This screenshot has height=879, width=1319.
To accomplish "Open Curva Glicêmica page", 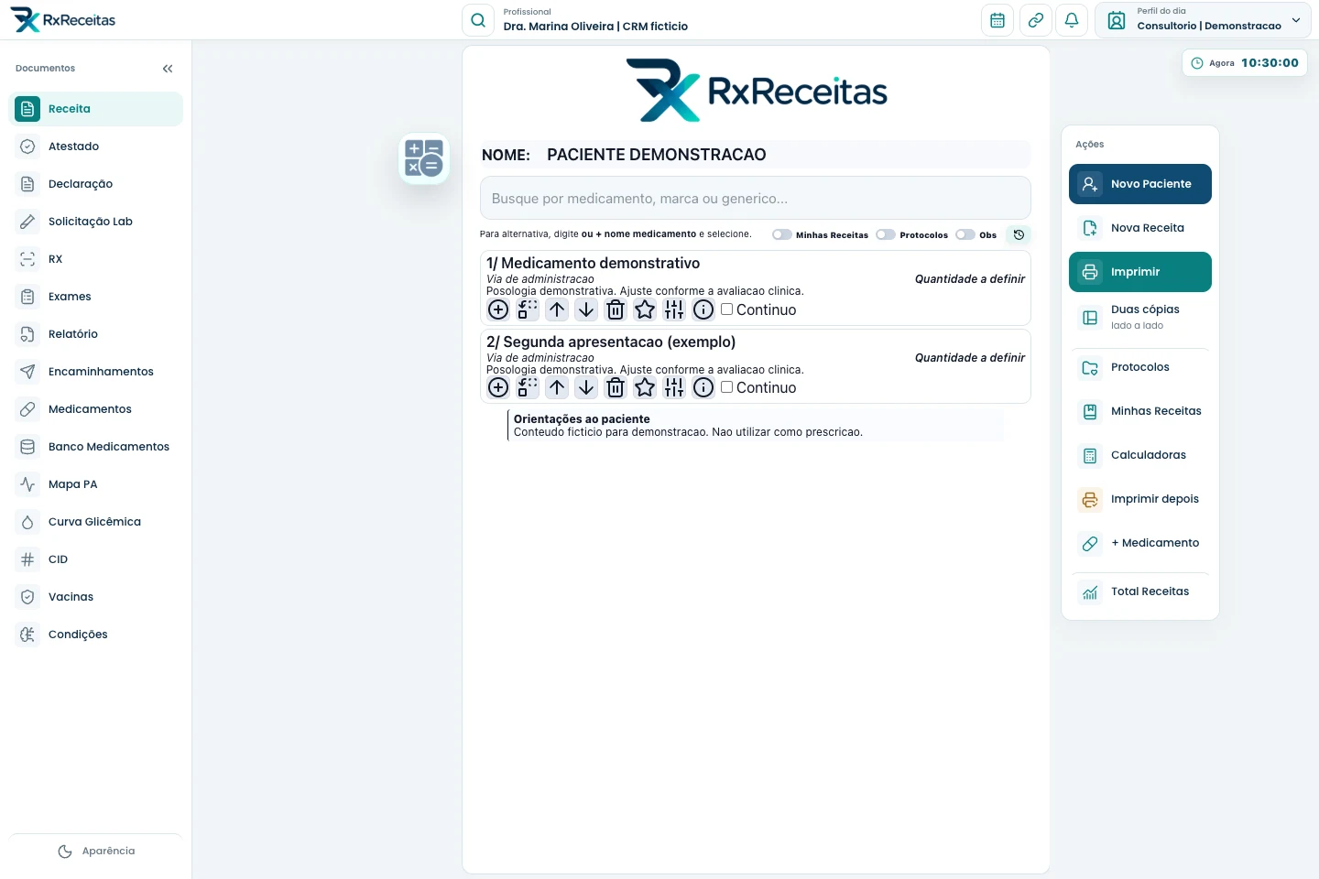I will click(95, 522).
